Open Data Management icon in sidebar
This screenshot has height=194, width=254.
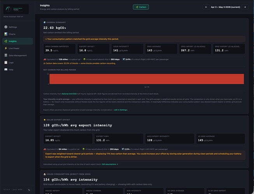[x=6, y=55]
